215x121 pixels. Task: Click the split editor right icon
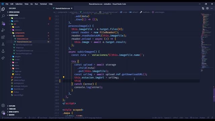[207, 8]
